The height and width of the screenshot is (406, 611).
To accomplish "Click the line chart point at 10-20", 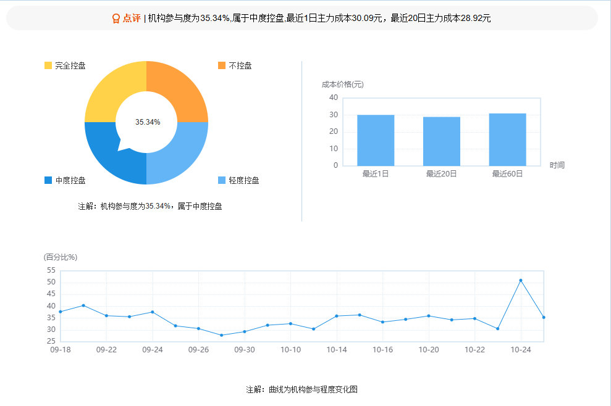I will (429, 316).
